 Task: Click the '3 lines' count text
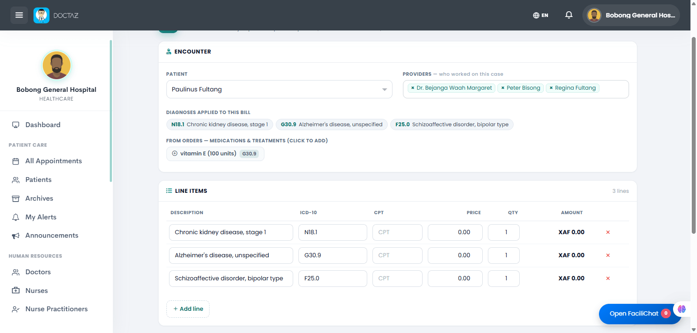[620, 191]
